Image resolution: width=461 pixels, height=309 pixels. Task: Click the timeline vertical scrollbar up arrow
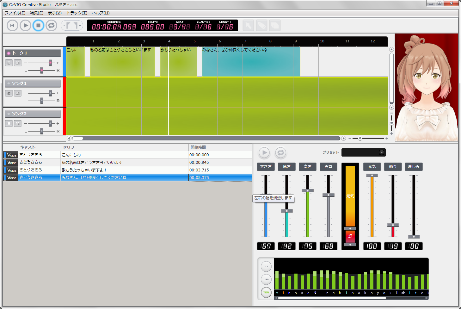pyautogui.click(x=391, y=49)
